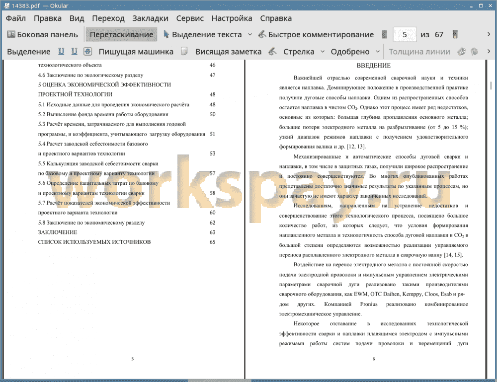Screen dimensions: 497x382
Task: Open the Одобрено stamp dropdown
Action: tap(378, 52)
